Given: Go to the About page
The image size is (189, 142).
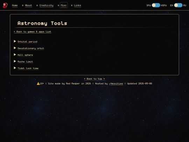Looking at the screenshot, I should [28, 5].
